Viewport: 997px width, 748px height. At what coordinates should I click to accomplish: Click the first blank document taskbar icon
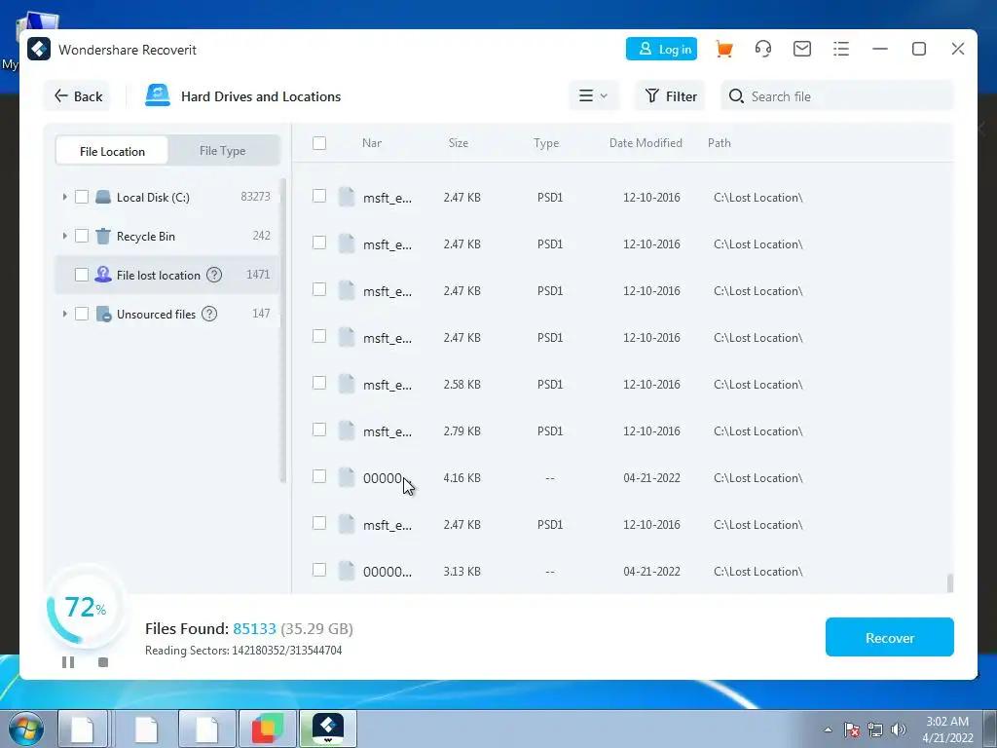coord(84,729)
